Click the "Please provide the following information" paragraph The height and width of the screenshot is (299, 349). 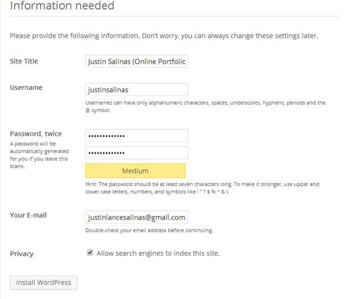[x=164, y=37]
